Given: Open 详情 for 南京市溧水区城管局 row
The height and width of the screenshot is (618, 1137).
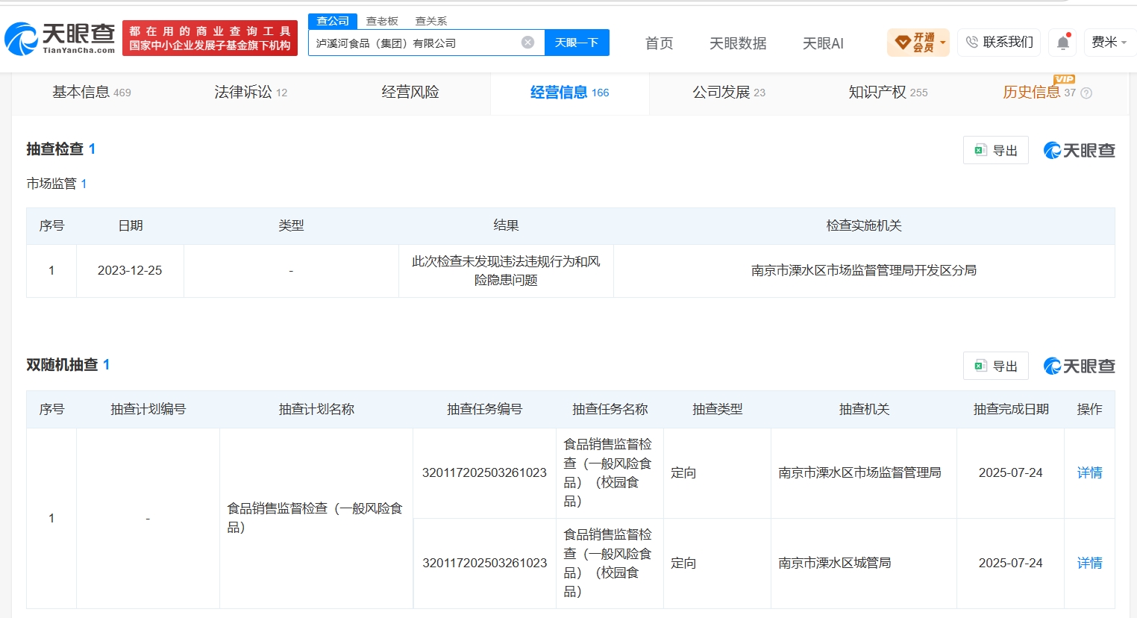Looking at the screenshot, I should coord(1089,564).
